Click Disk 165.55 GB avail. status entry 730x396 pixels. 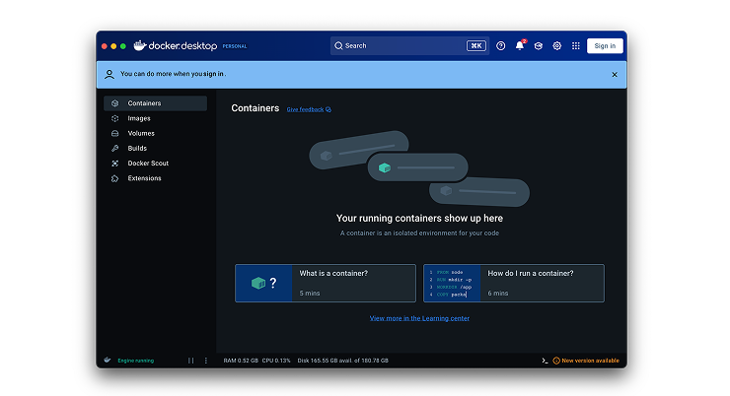[x=342, y=361]
